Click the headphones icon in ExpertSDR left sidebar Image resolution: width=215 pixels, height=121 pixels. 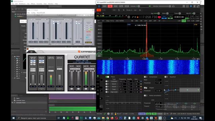pos(98,80)
